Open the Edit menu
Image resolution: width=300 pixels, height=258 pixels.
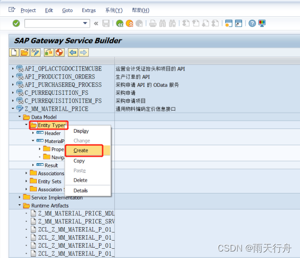[x=49, y=10]
